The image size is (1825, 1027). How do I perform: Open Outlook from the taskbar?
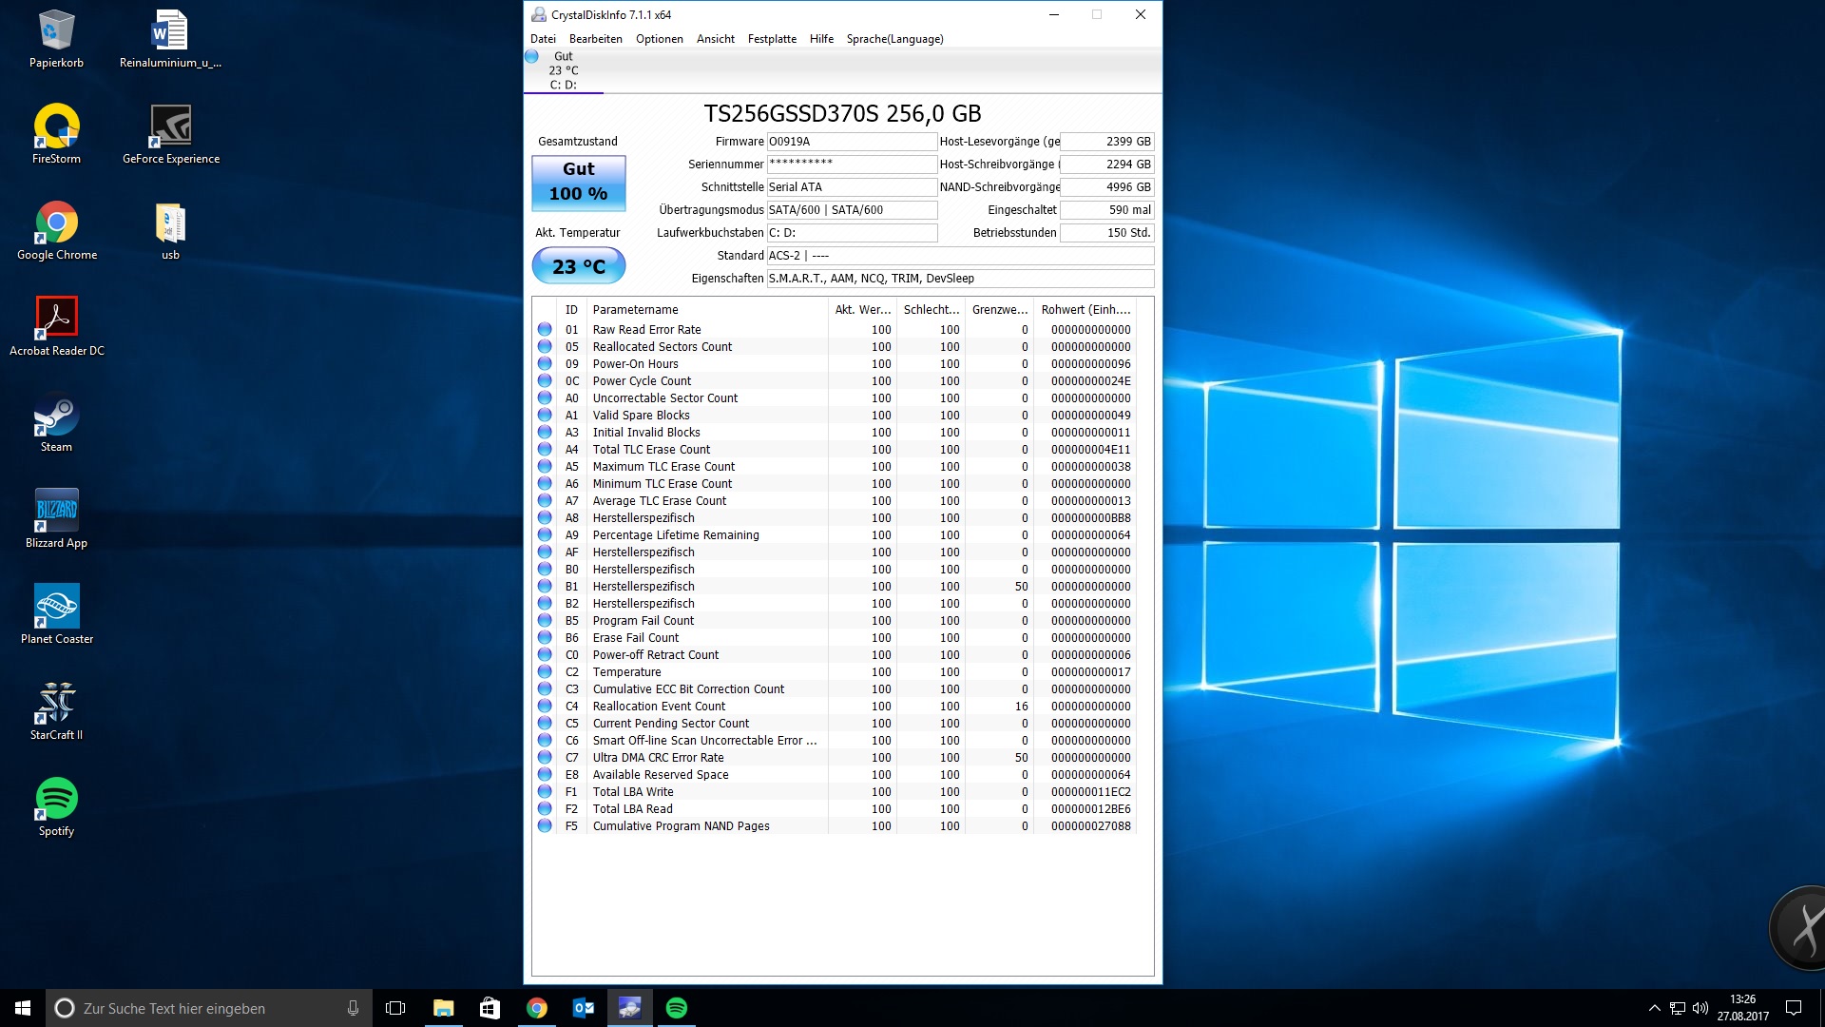(583, 1008)
